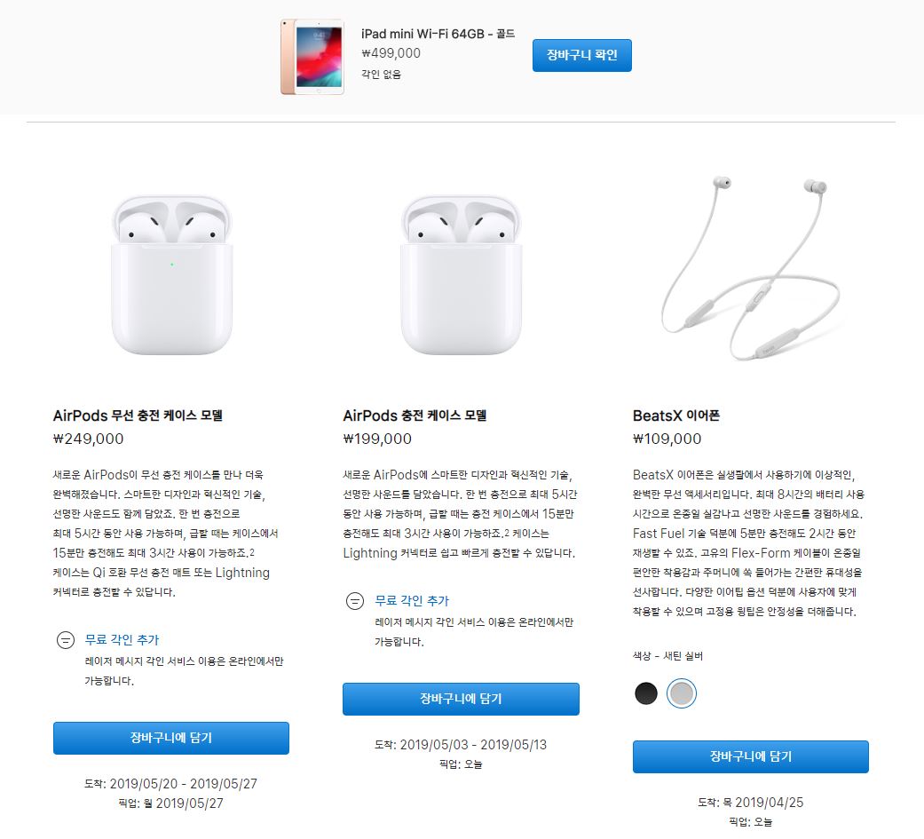
Task: Click the ₩109,000 BeatsX price text
Action: 667,439
